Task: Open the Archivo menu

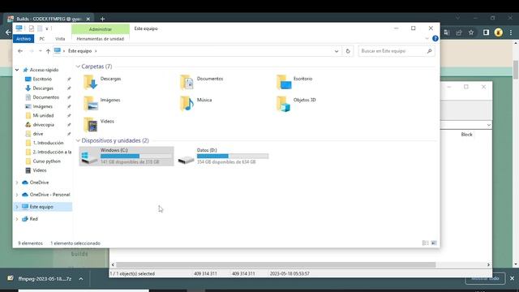Action: (24, 39)
